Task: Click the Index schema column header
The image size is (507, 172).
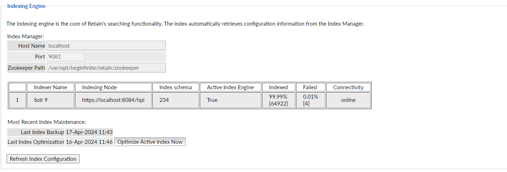Action: click(176, 87)
